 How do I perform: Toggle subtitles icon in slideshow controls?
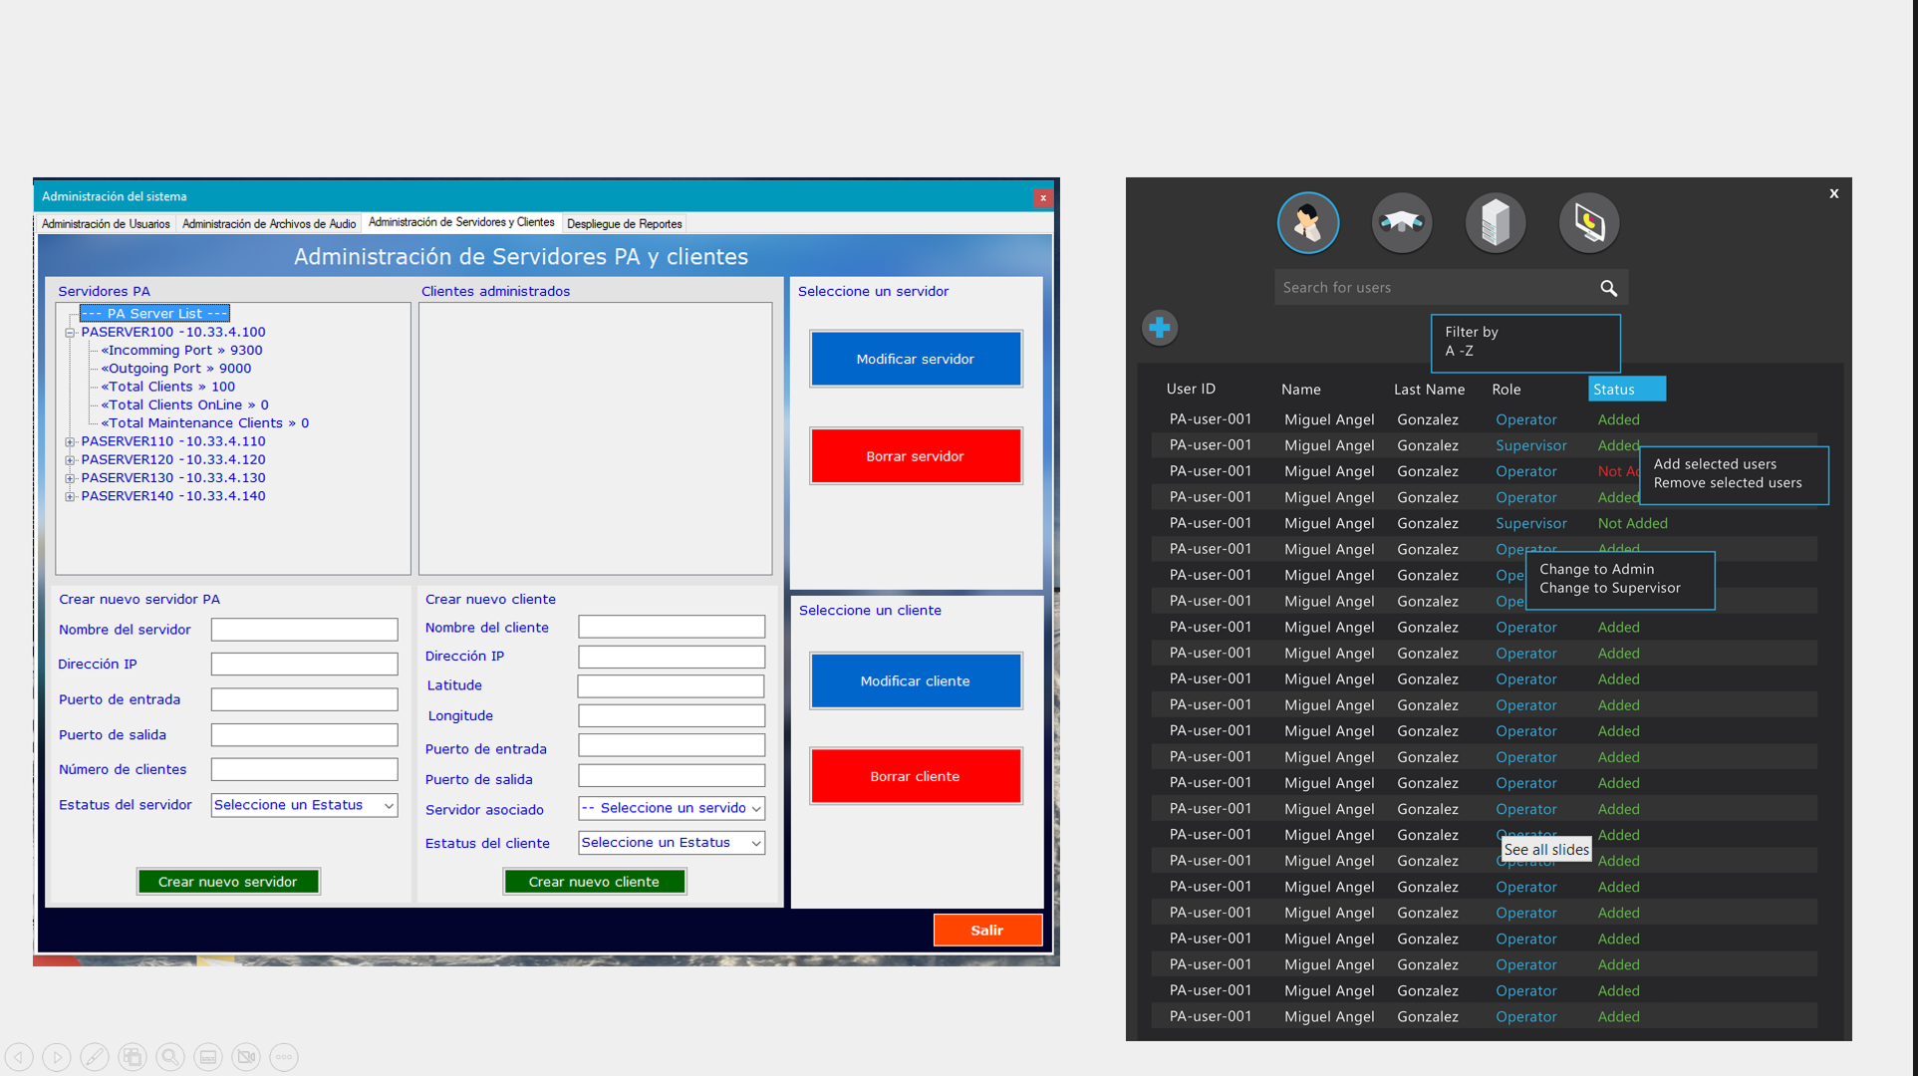[208, 1056]
